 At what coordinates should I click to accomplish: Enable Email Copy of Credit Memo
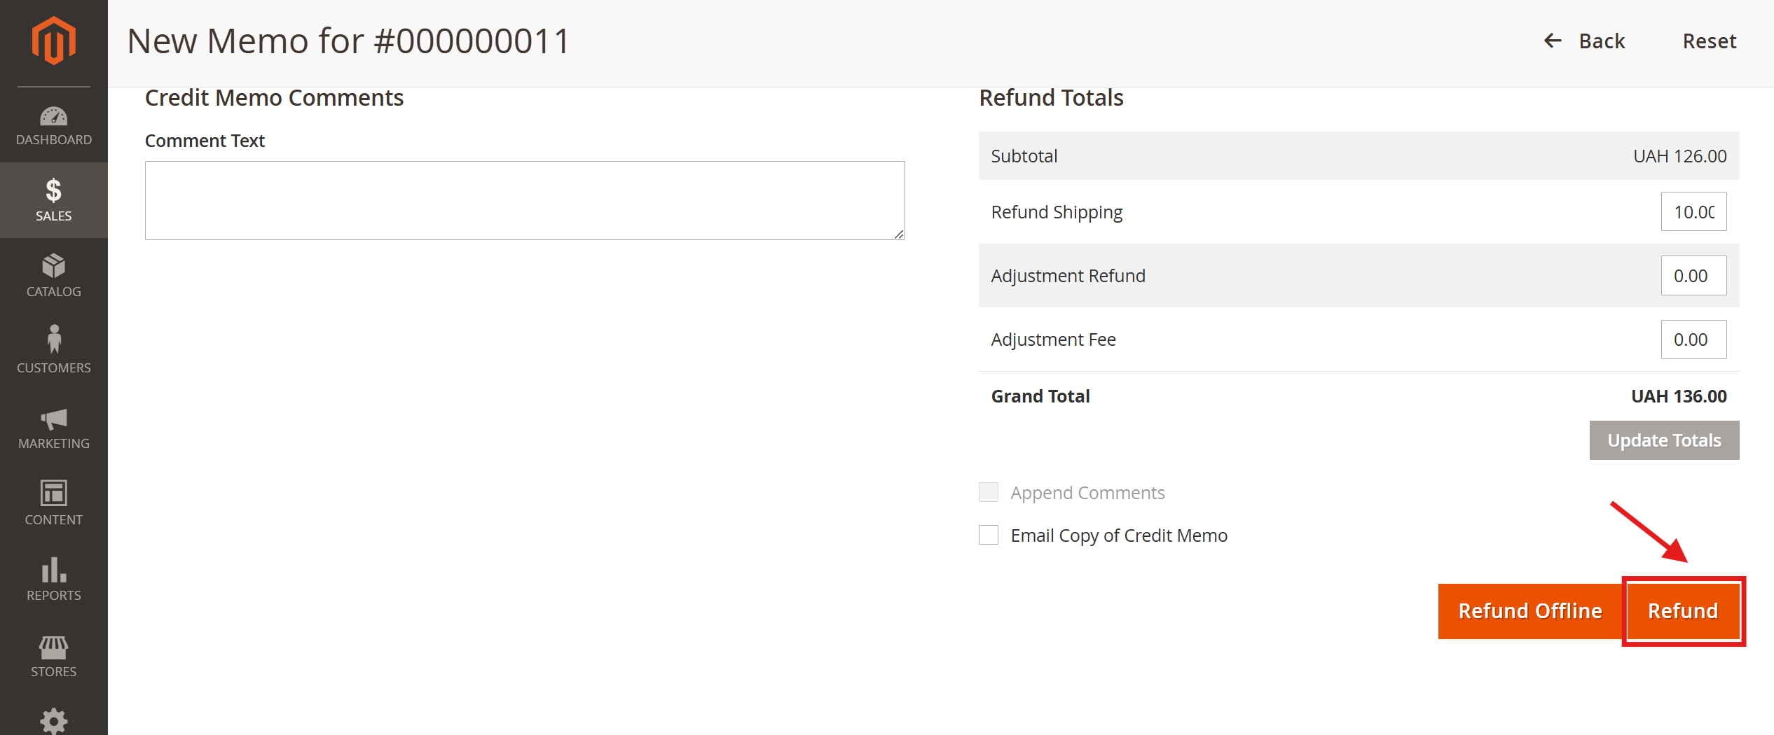[989, 535]
